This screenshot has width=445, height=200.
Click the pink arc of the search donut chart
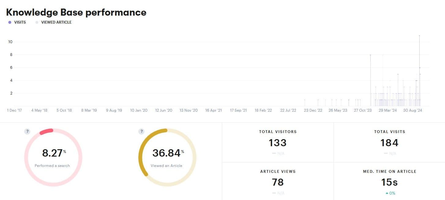click(46, 131)
